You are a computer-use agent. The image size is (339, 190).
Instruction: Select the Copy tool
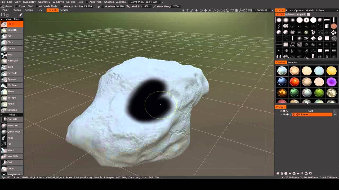(x=12, y=169)
